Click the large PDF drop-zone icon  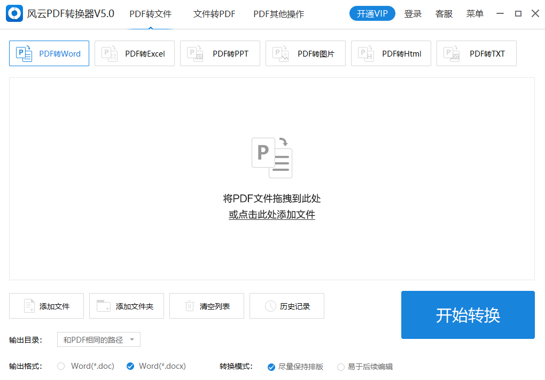pos(272,157)
